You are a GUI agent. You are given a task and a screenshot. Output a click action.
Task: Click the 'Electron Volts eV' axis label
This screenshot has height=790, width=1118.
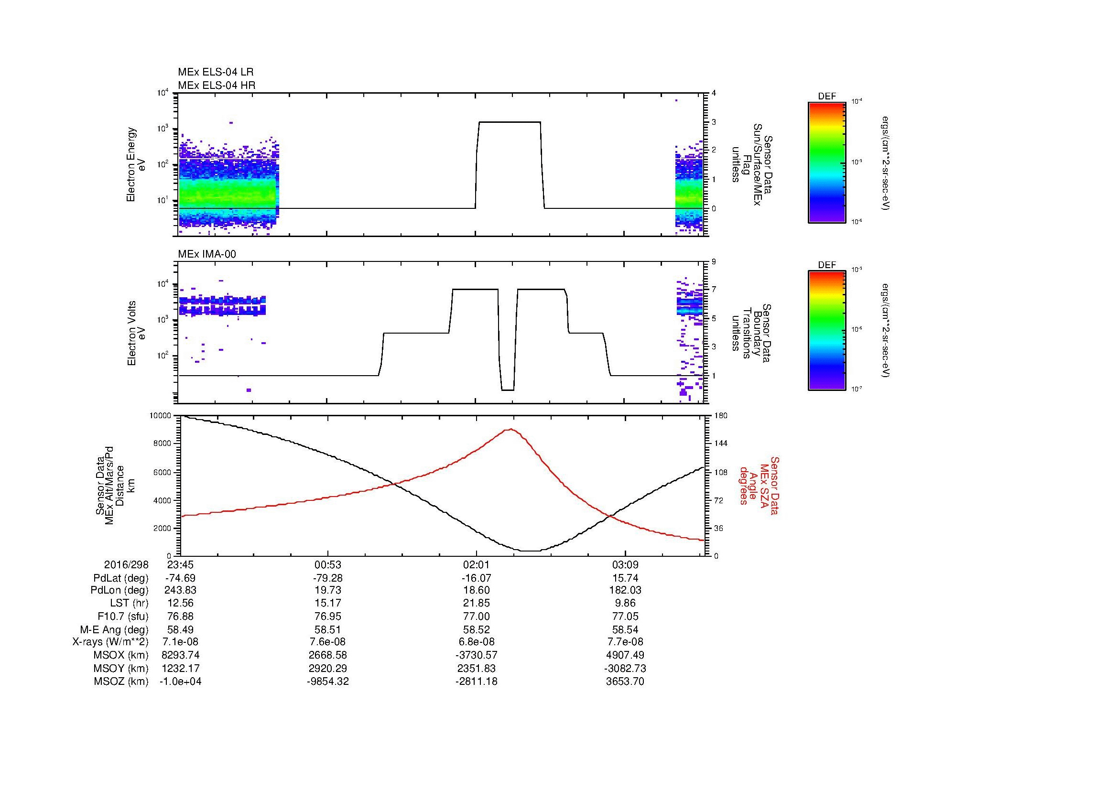tap(136, 334)
